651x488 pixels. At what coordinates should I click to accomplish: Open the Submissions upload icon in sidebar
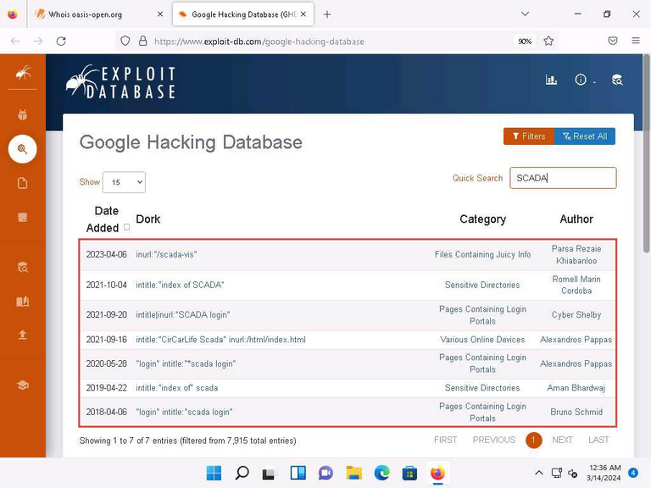pos(23,335)
